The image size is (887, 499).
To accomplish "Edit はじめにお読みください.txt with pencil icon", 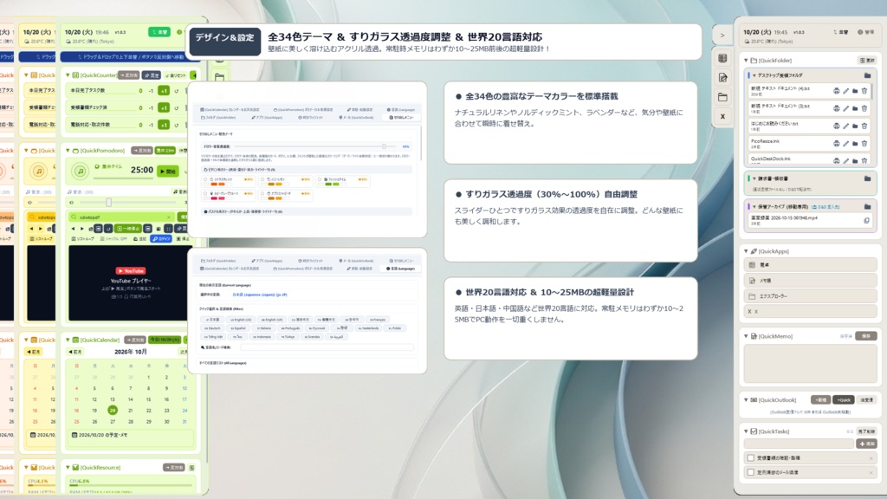I will click(845, 126).
